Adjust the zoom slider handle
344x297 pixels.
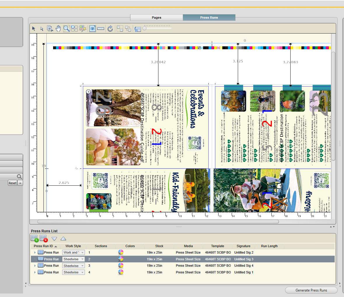[x=144, y=28]
